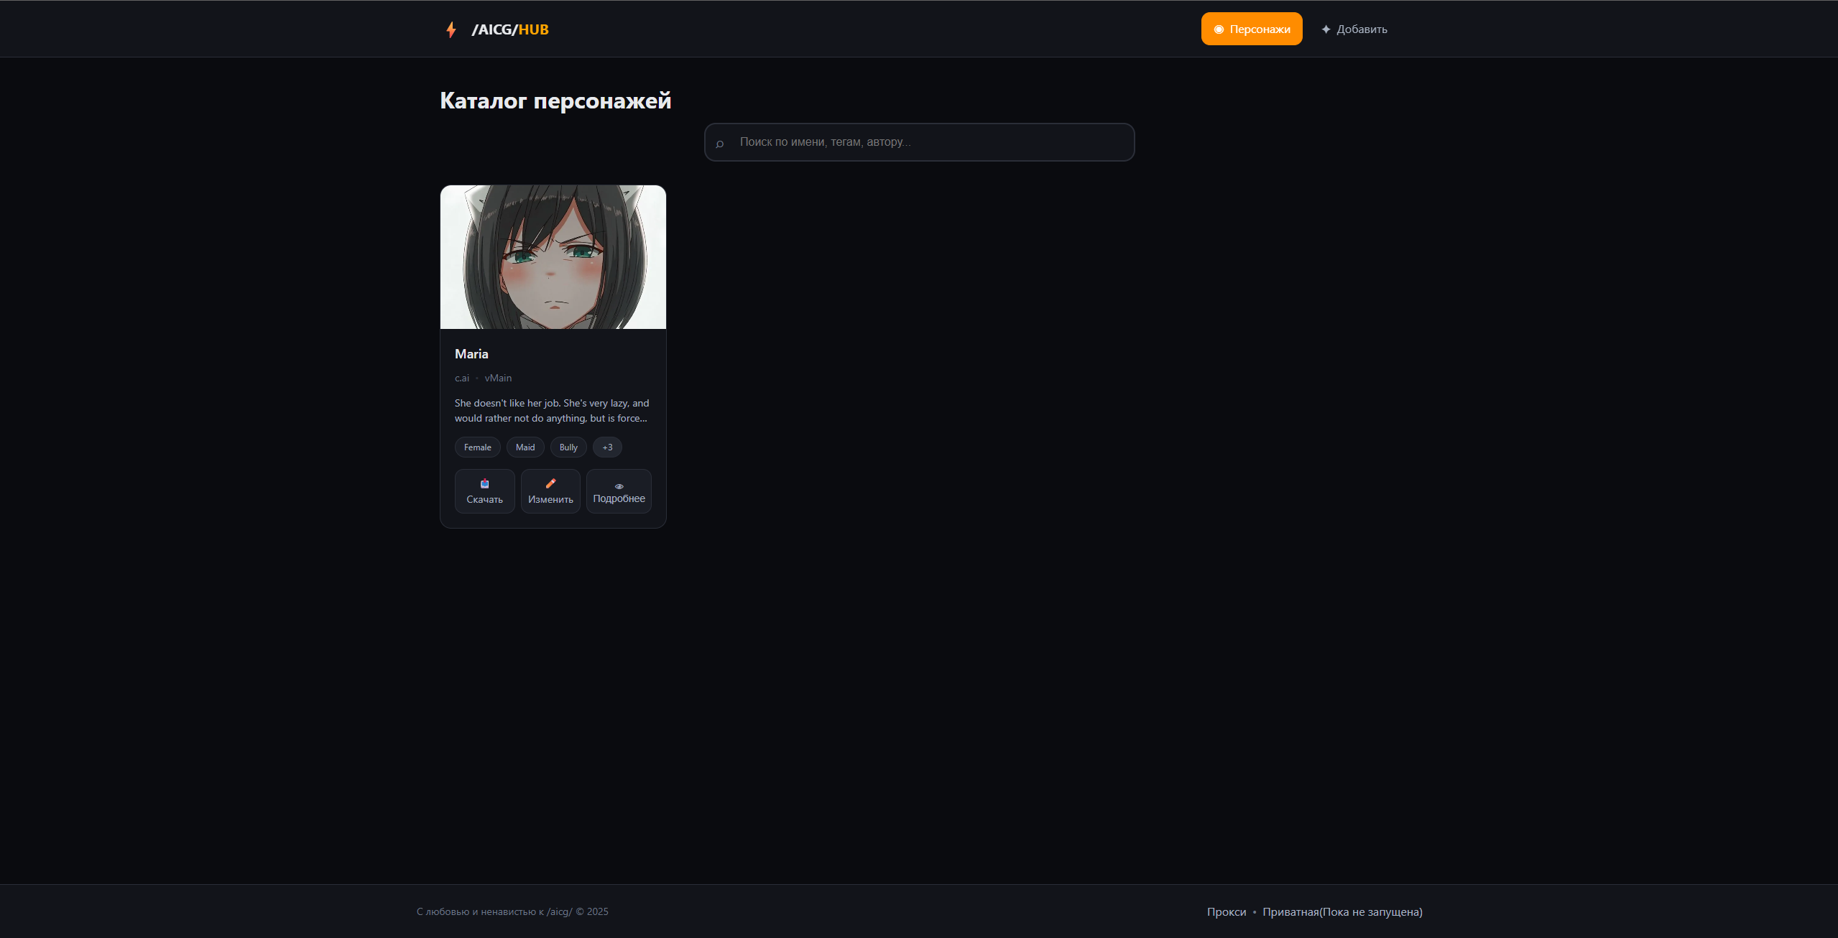The image size is (1838, 938).
Task: Filter by the Maid tag
Action: click(x=525, y=447)
